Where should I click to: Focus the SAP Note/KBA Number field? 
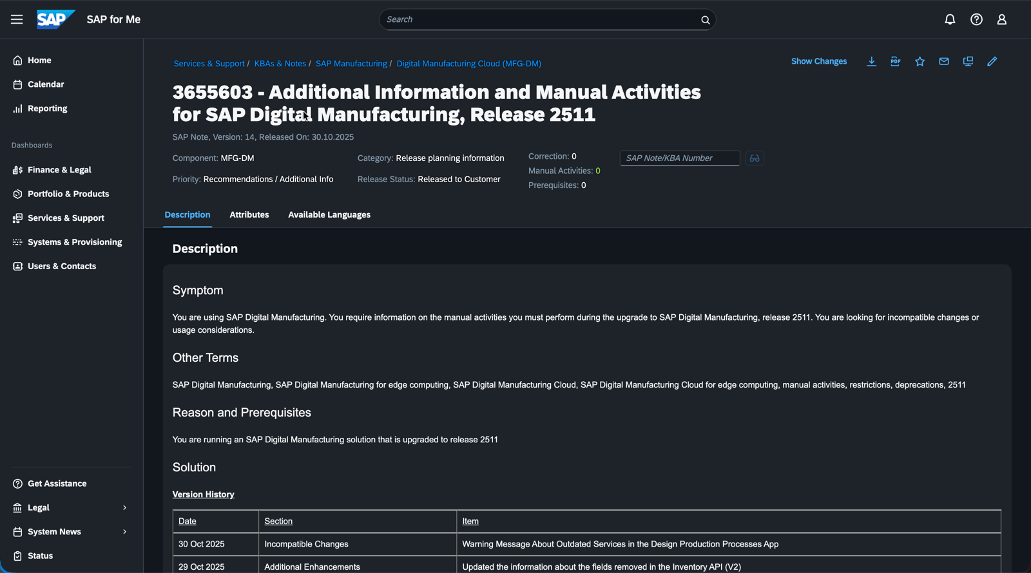(x=680, y=158)
